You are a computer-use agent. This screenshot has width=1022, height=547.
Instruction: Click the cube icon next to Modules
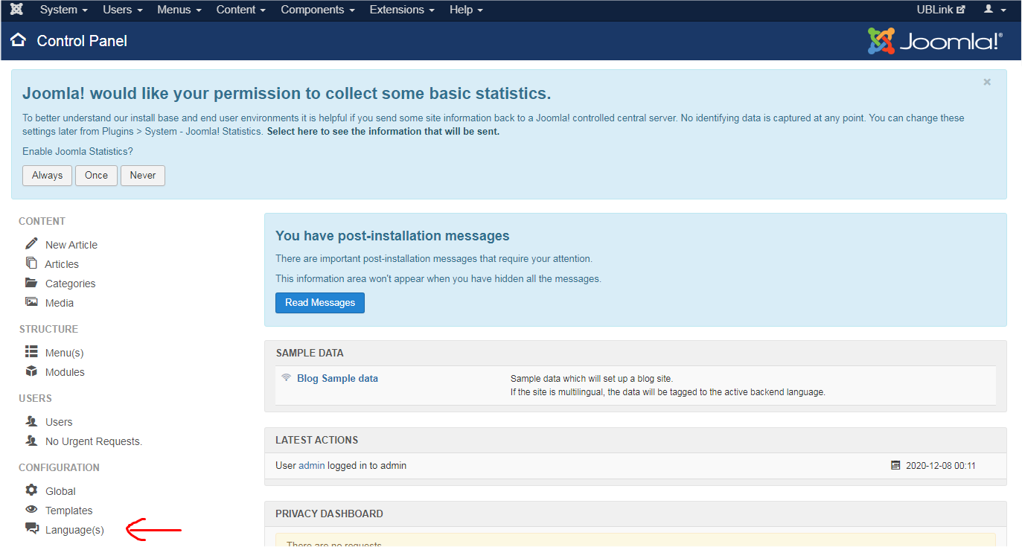[x=31, y=371]
